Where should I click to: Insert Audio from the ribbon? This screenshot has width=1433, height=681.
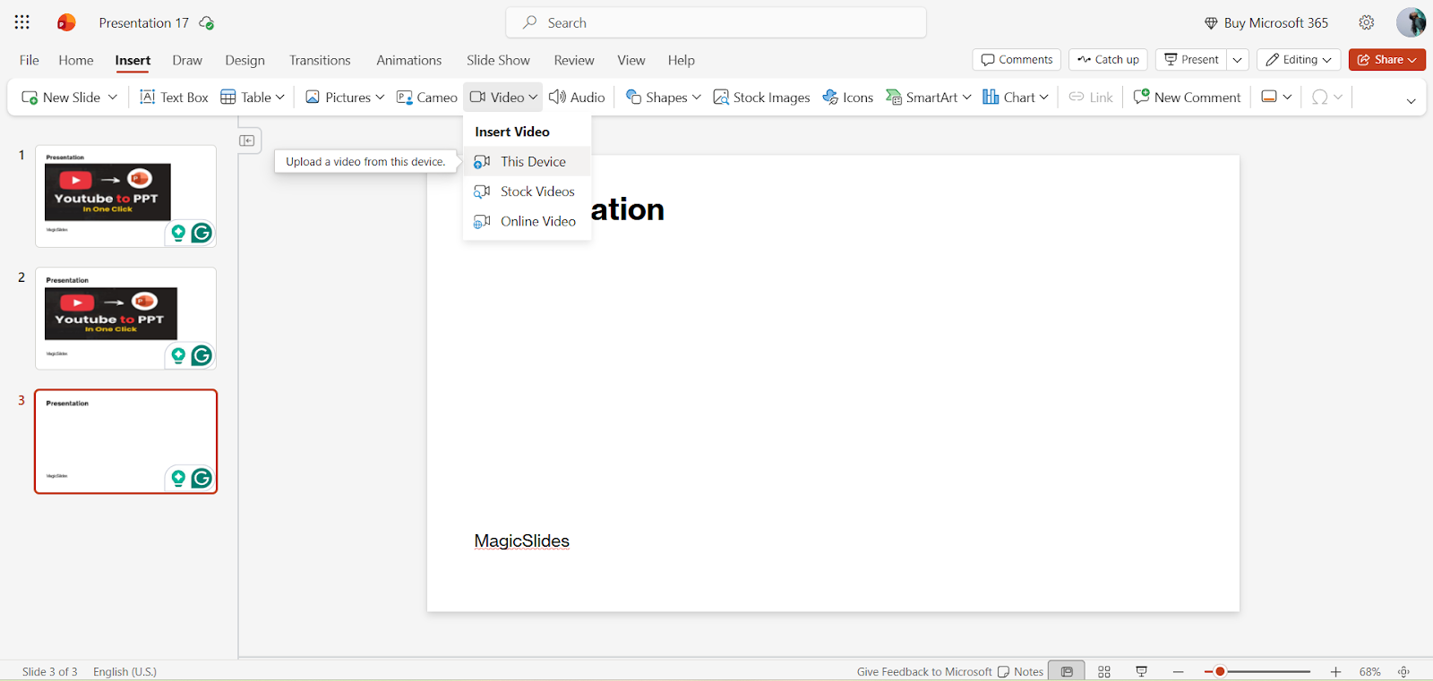point(577,97)
